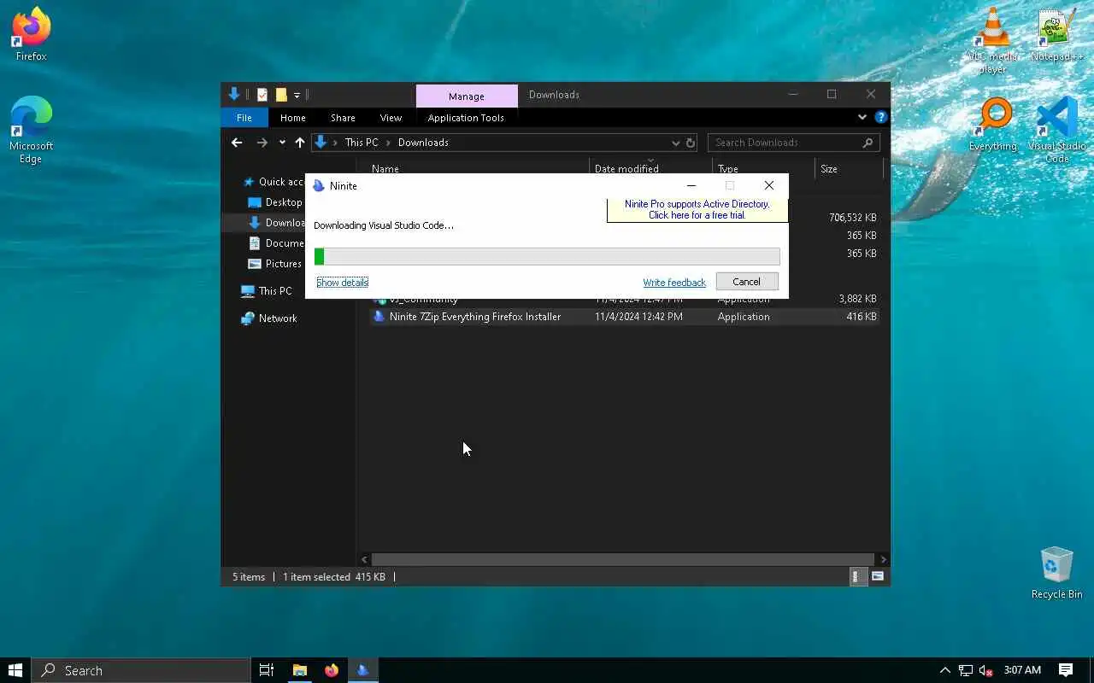The image size is (1094, 683).
Task: Select This PC in navigation pane
Action: click(x=267, y=291)
